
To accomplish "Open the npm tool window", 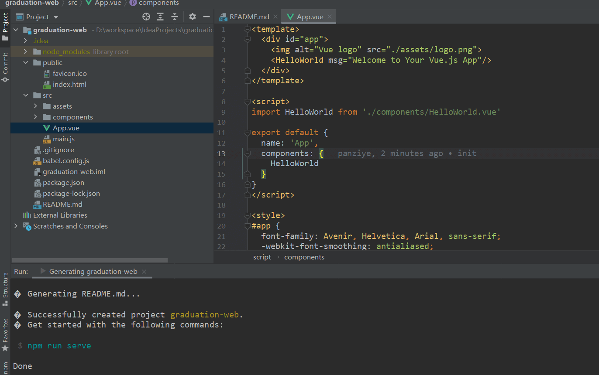I will tap(5, 368).
